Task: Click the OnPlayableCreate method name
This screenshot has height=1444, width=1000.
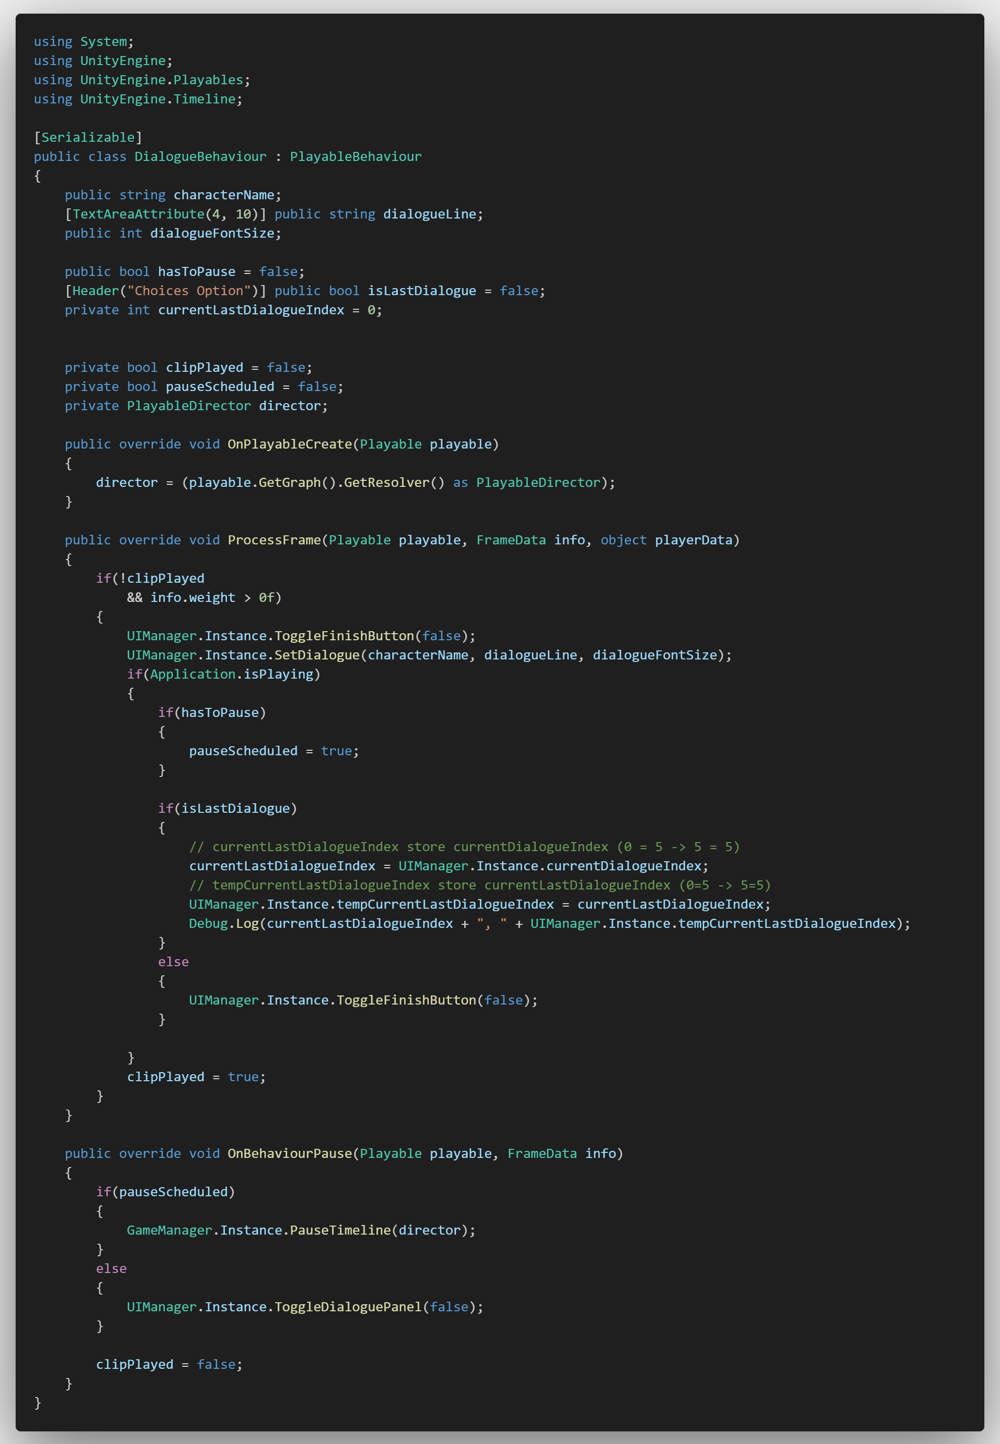Action: tap(290, 444)
